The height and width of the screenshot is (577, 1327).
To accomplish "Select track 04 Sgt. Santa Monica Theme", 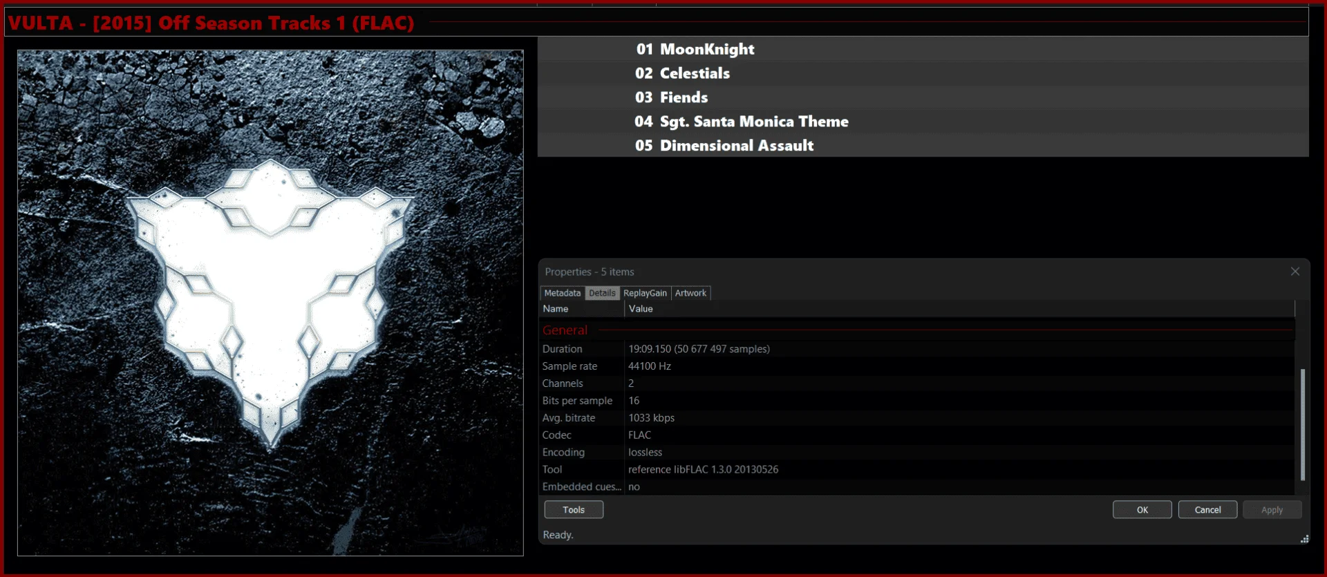I will [x=923, y=122].
